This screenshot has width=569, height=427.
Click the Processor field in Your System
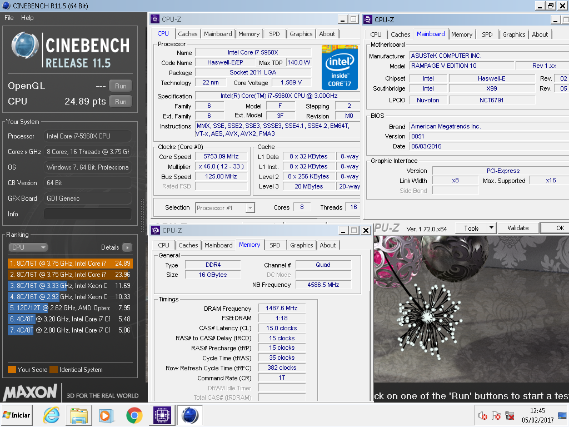tap(87, 136)
